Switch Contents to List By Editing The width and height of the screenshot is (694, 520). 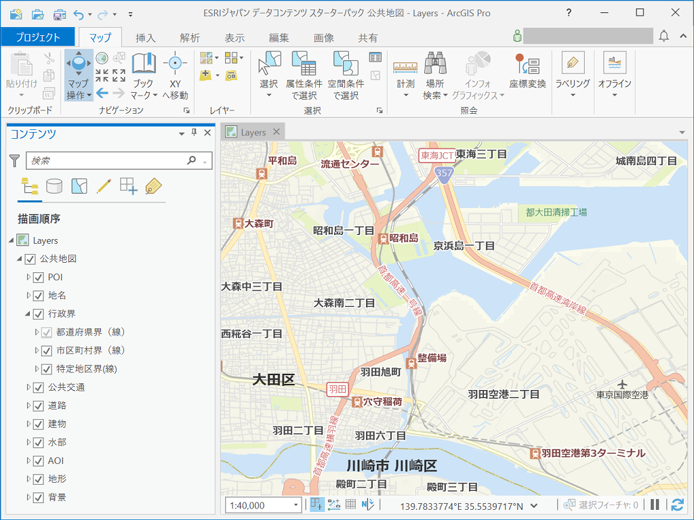click(x=104, y=187)
